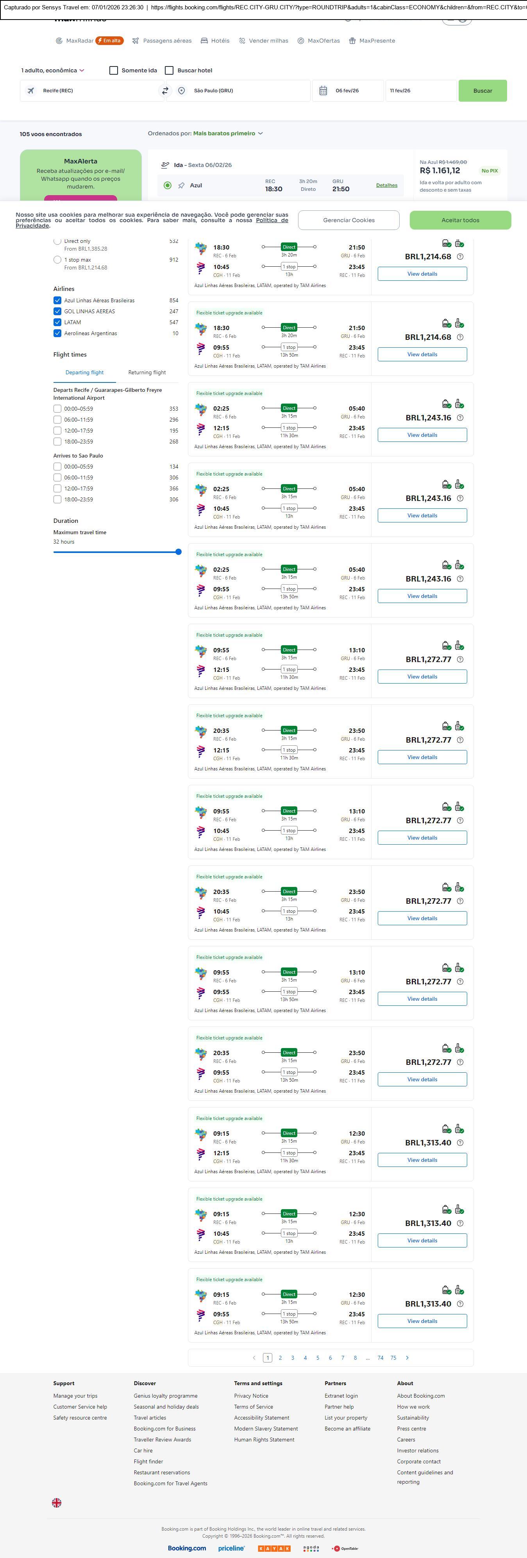Click the MaxPresente gift icon
This screenshot has height=1558, width=527.
click(x=352, y=41)
